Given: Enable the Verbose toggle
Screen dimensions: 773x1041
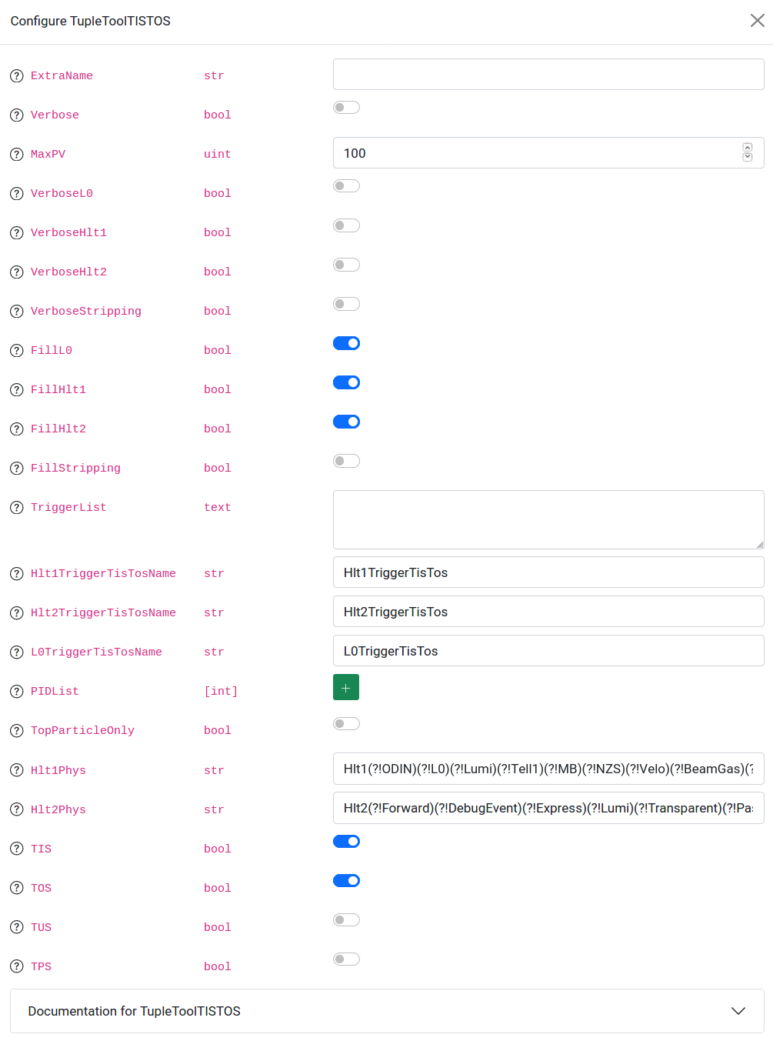Looking at the screenshot, I should pos(346,108).
